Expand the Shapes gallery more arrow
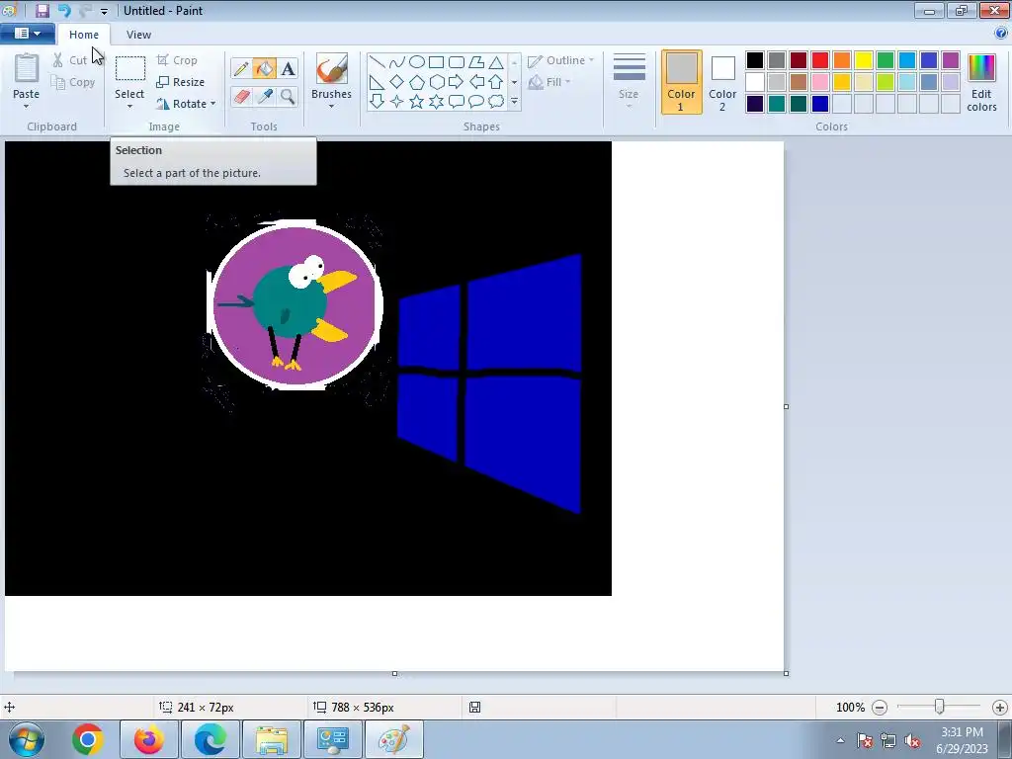This screenshot has width=1012, height=759. [x=514, y=102]
